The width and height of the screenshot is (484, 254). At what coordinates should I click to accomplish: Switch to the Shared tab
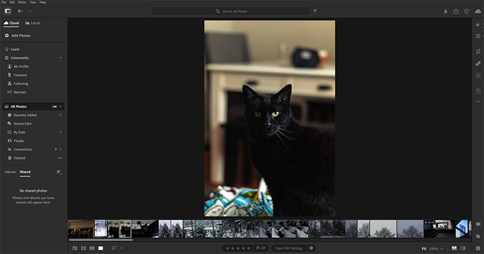[x=25, y=172]
